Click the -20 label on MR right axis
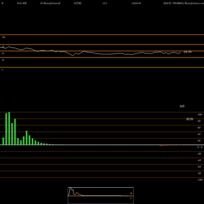 [x=199, y=154]
